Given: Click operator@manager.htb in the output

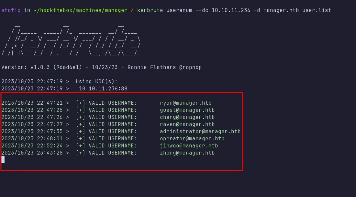Looking at the screenshot, I should coord(192,139).
